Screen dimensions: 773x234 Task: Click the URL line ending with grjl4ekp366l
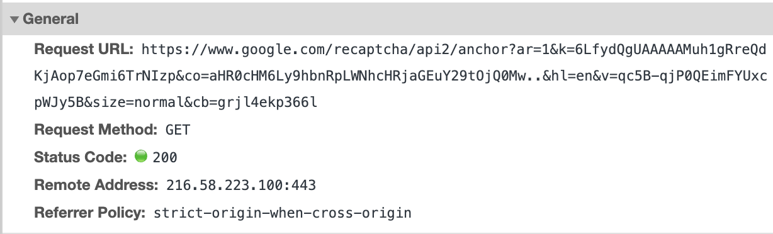176,104
